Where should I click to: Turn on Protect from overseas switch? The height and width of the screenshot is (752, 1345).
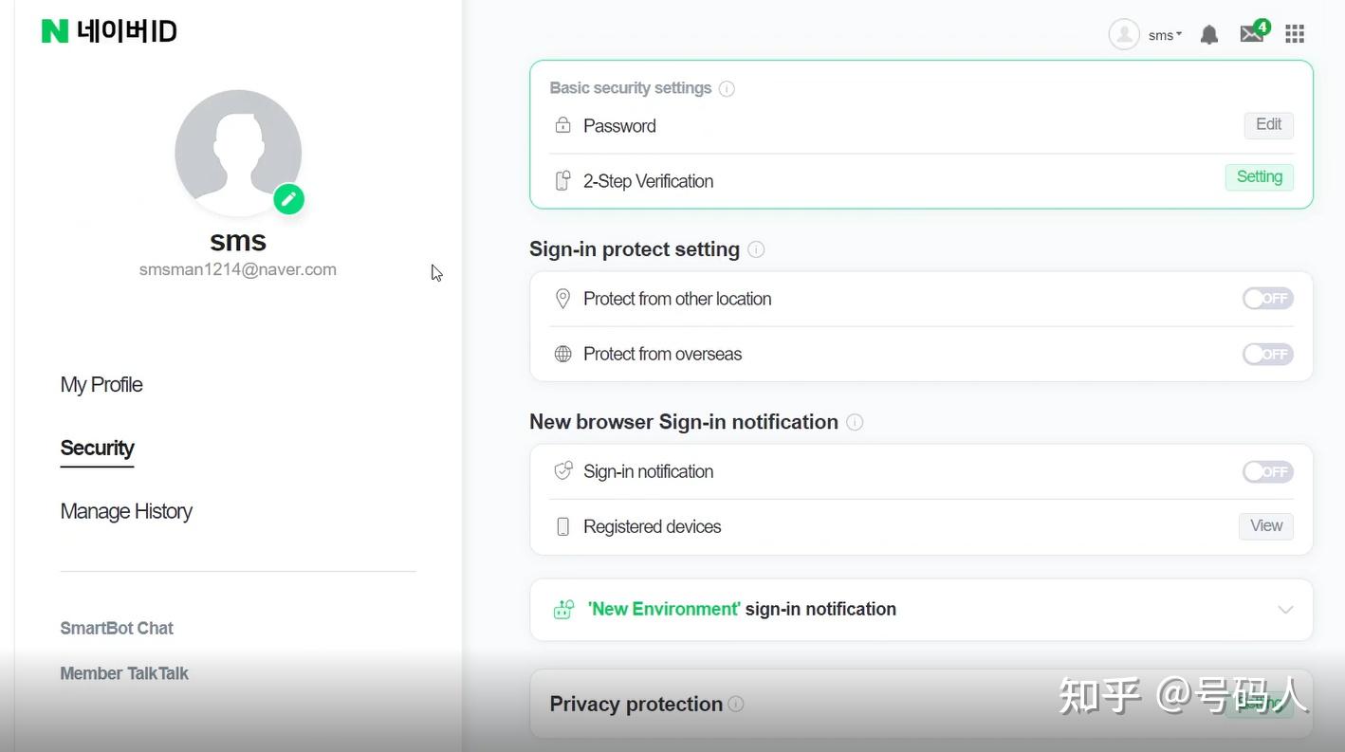tap(1267, 355)
